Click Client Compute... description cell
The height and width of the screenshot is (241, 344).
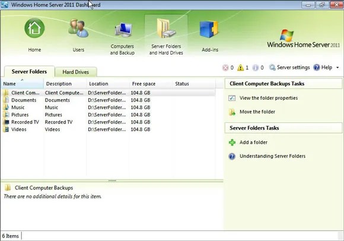coord(64,93)
